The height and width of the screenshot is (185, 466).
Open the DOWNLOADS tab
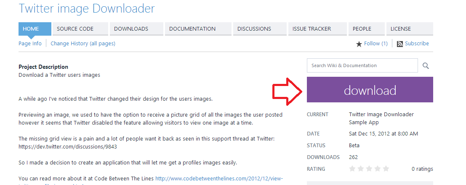pos(136,29)
